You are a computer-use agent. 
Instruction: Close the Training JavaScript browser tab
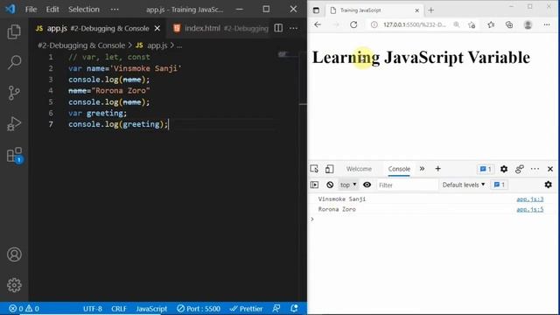coord(416,10)
